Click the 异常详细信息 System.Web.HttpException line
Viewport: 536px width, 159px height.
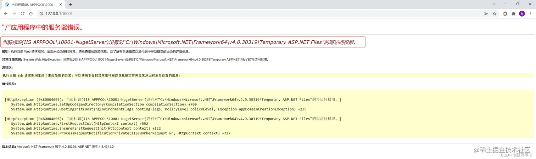click(x=135, y=59)
